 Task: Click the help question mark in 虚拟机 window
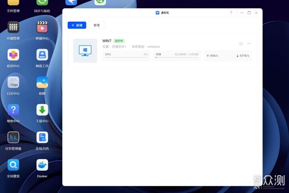(231, 13)
